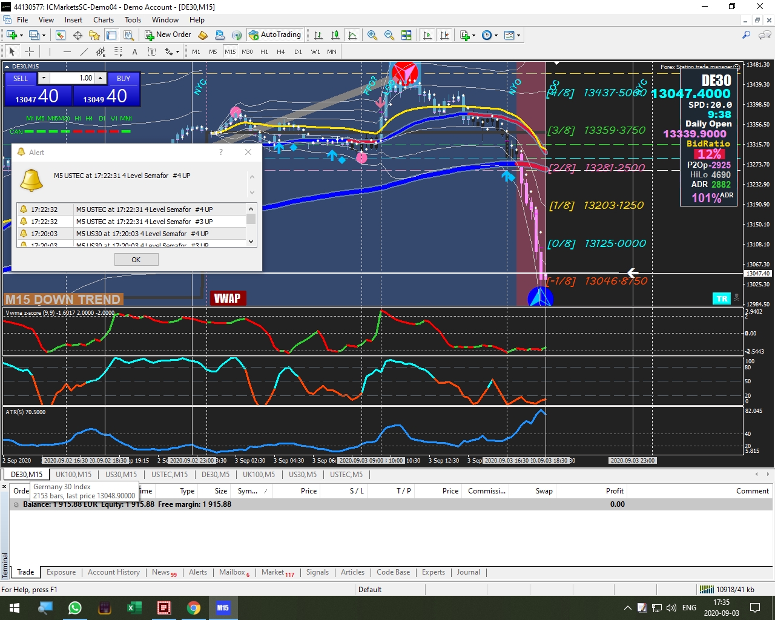
Task: Switch chart to candlesticks view
Action: (x=335, y=35)
